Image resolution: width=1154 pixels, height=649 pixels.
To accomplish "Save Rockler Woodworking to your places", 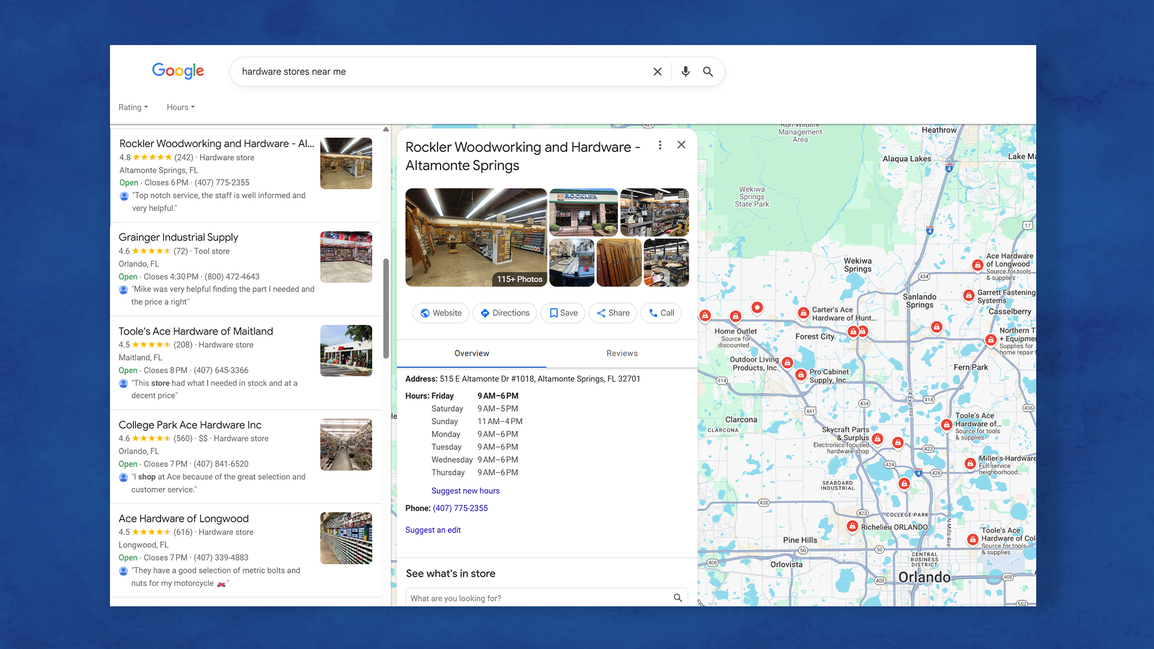I will point(563,312).
